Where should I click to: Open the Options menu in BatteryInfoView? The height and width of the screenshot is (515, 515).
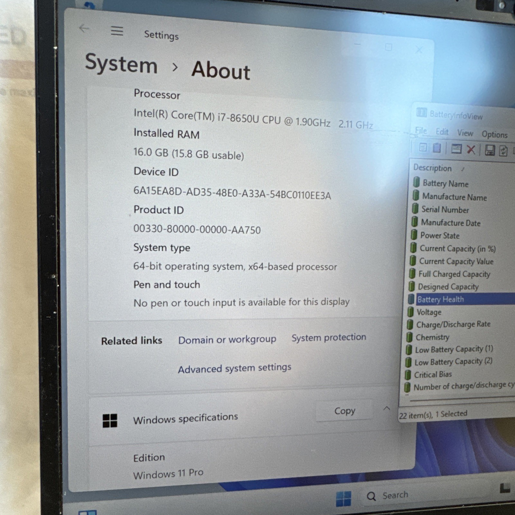494,134
